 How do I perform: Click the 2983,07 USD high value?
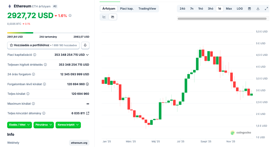(x=81, y=37)
